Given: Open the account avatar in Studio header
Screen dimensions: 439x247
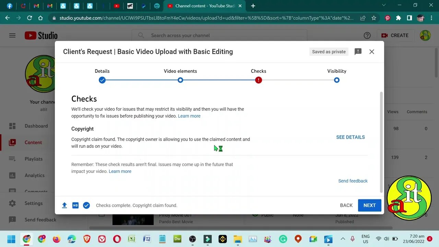Looking at the screenshot, I should click(x=425, y=35).
